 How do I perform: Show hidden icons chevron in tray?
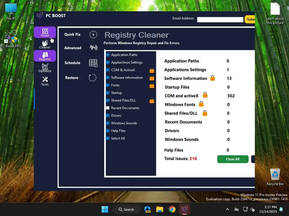click(x=227, y=209)
